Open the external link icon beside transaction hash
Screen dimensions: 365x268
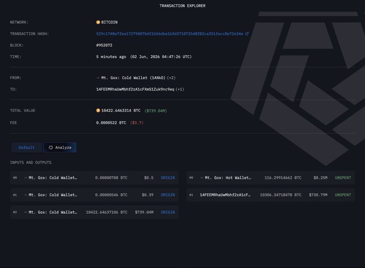pos(247,34)
